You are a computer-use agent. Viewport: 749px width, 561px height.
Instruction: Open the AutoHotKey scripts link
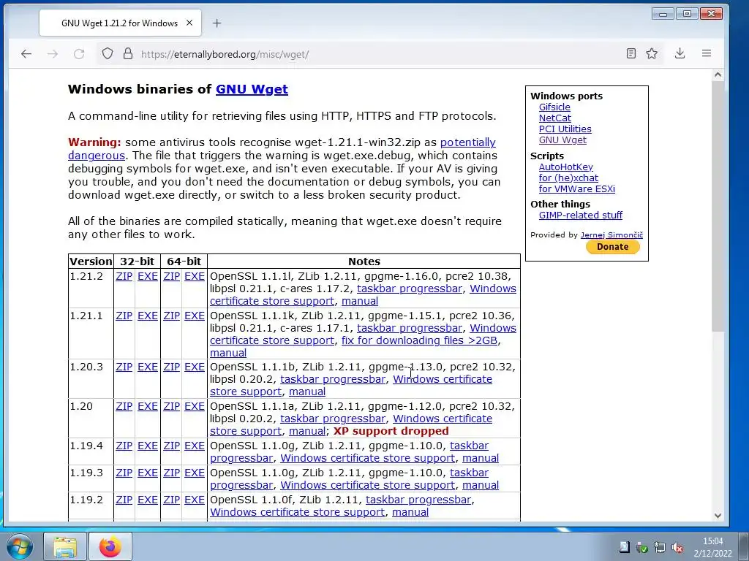[x=565, y=167]
